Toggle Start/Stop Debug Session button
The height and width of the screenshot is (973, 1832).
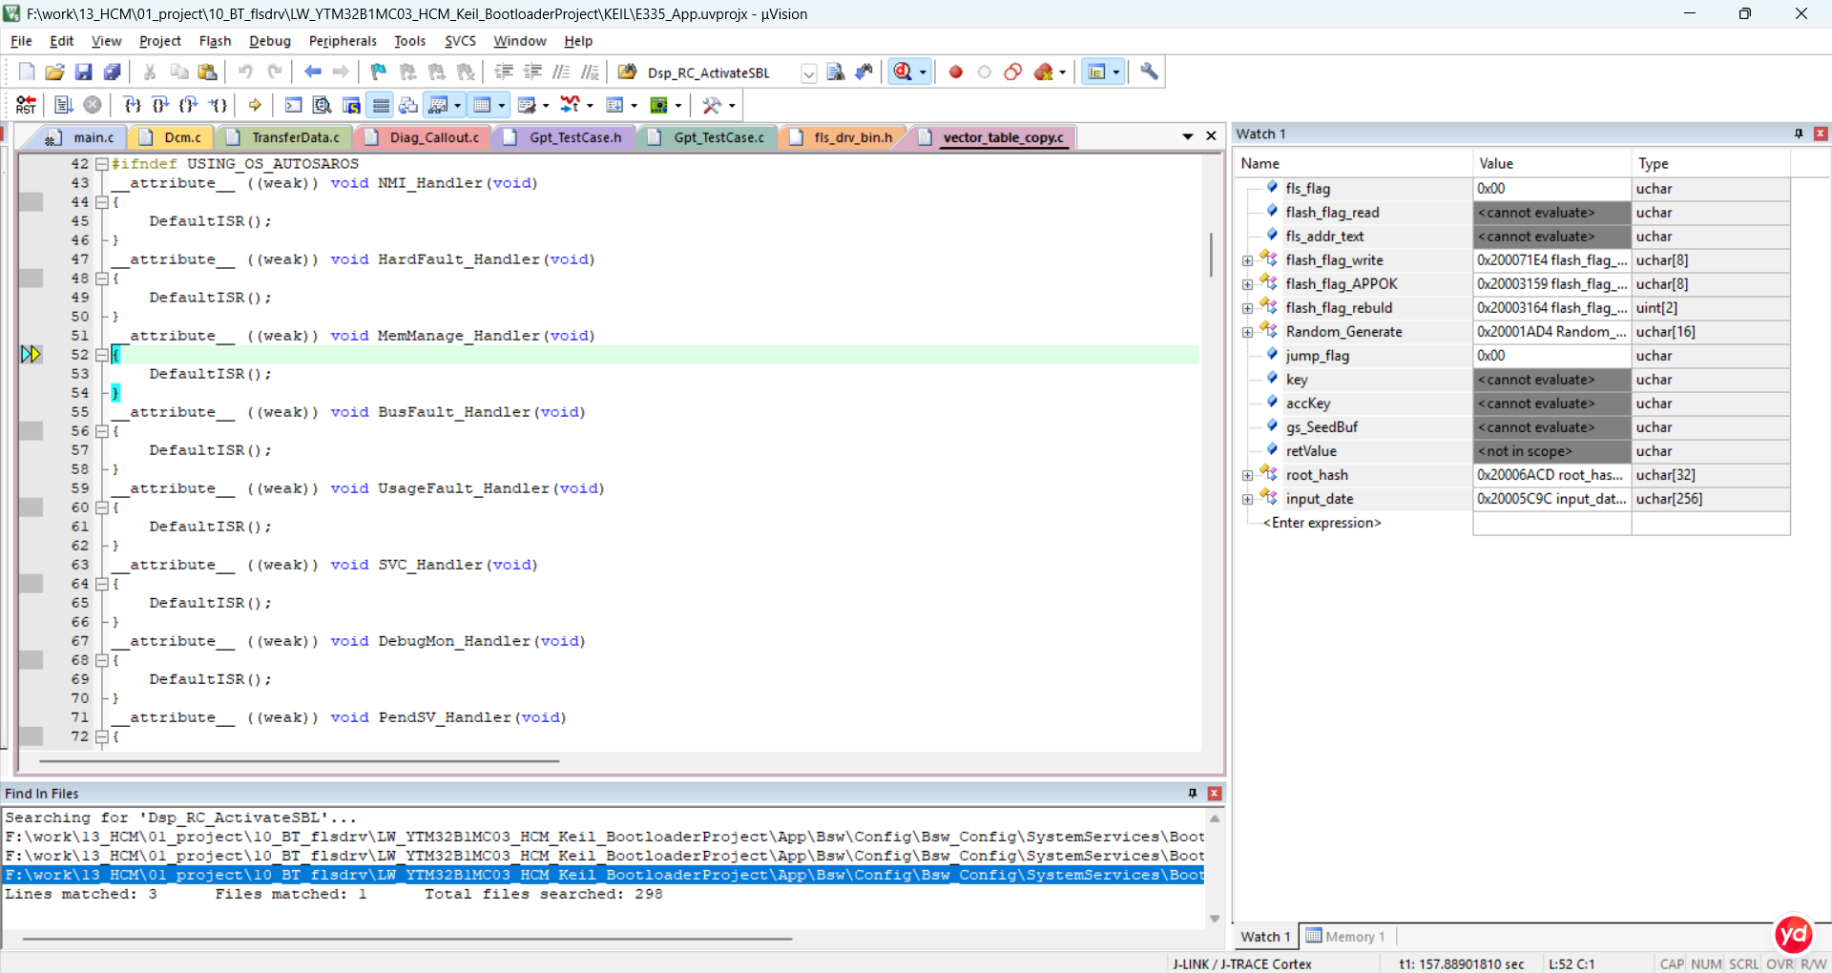coord(903,72)
